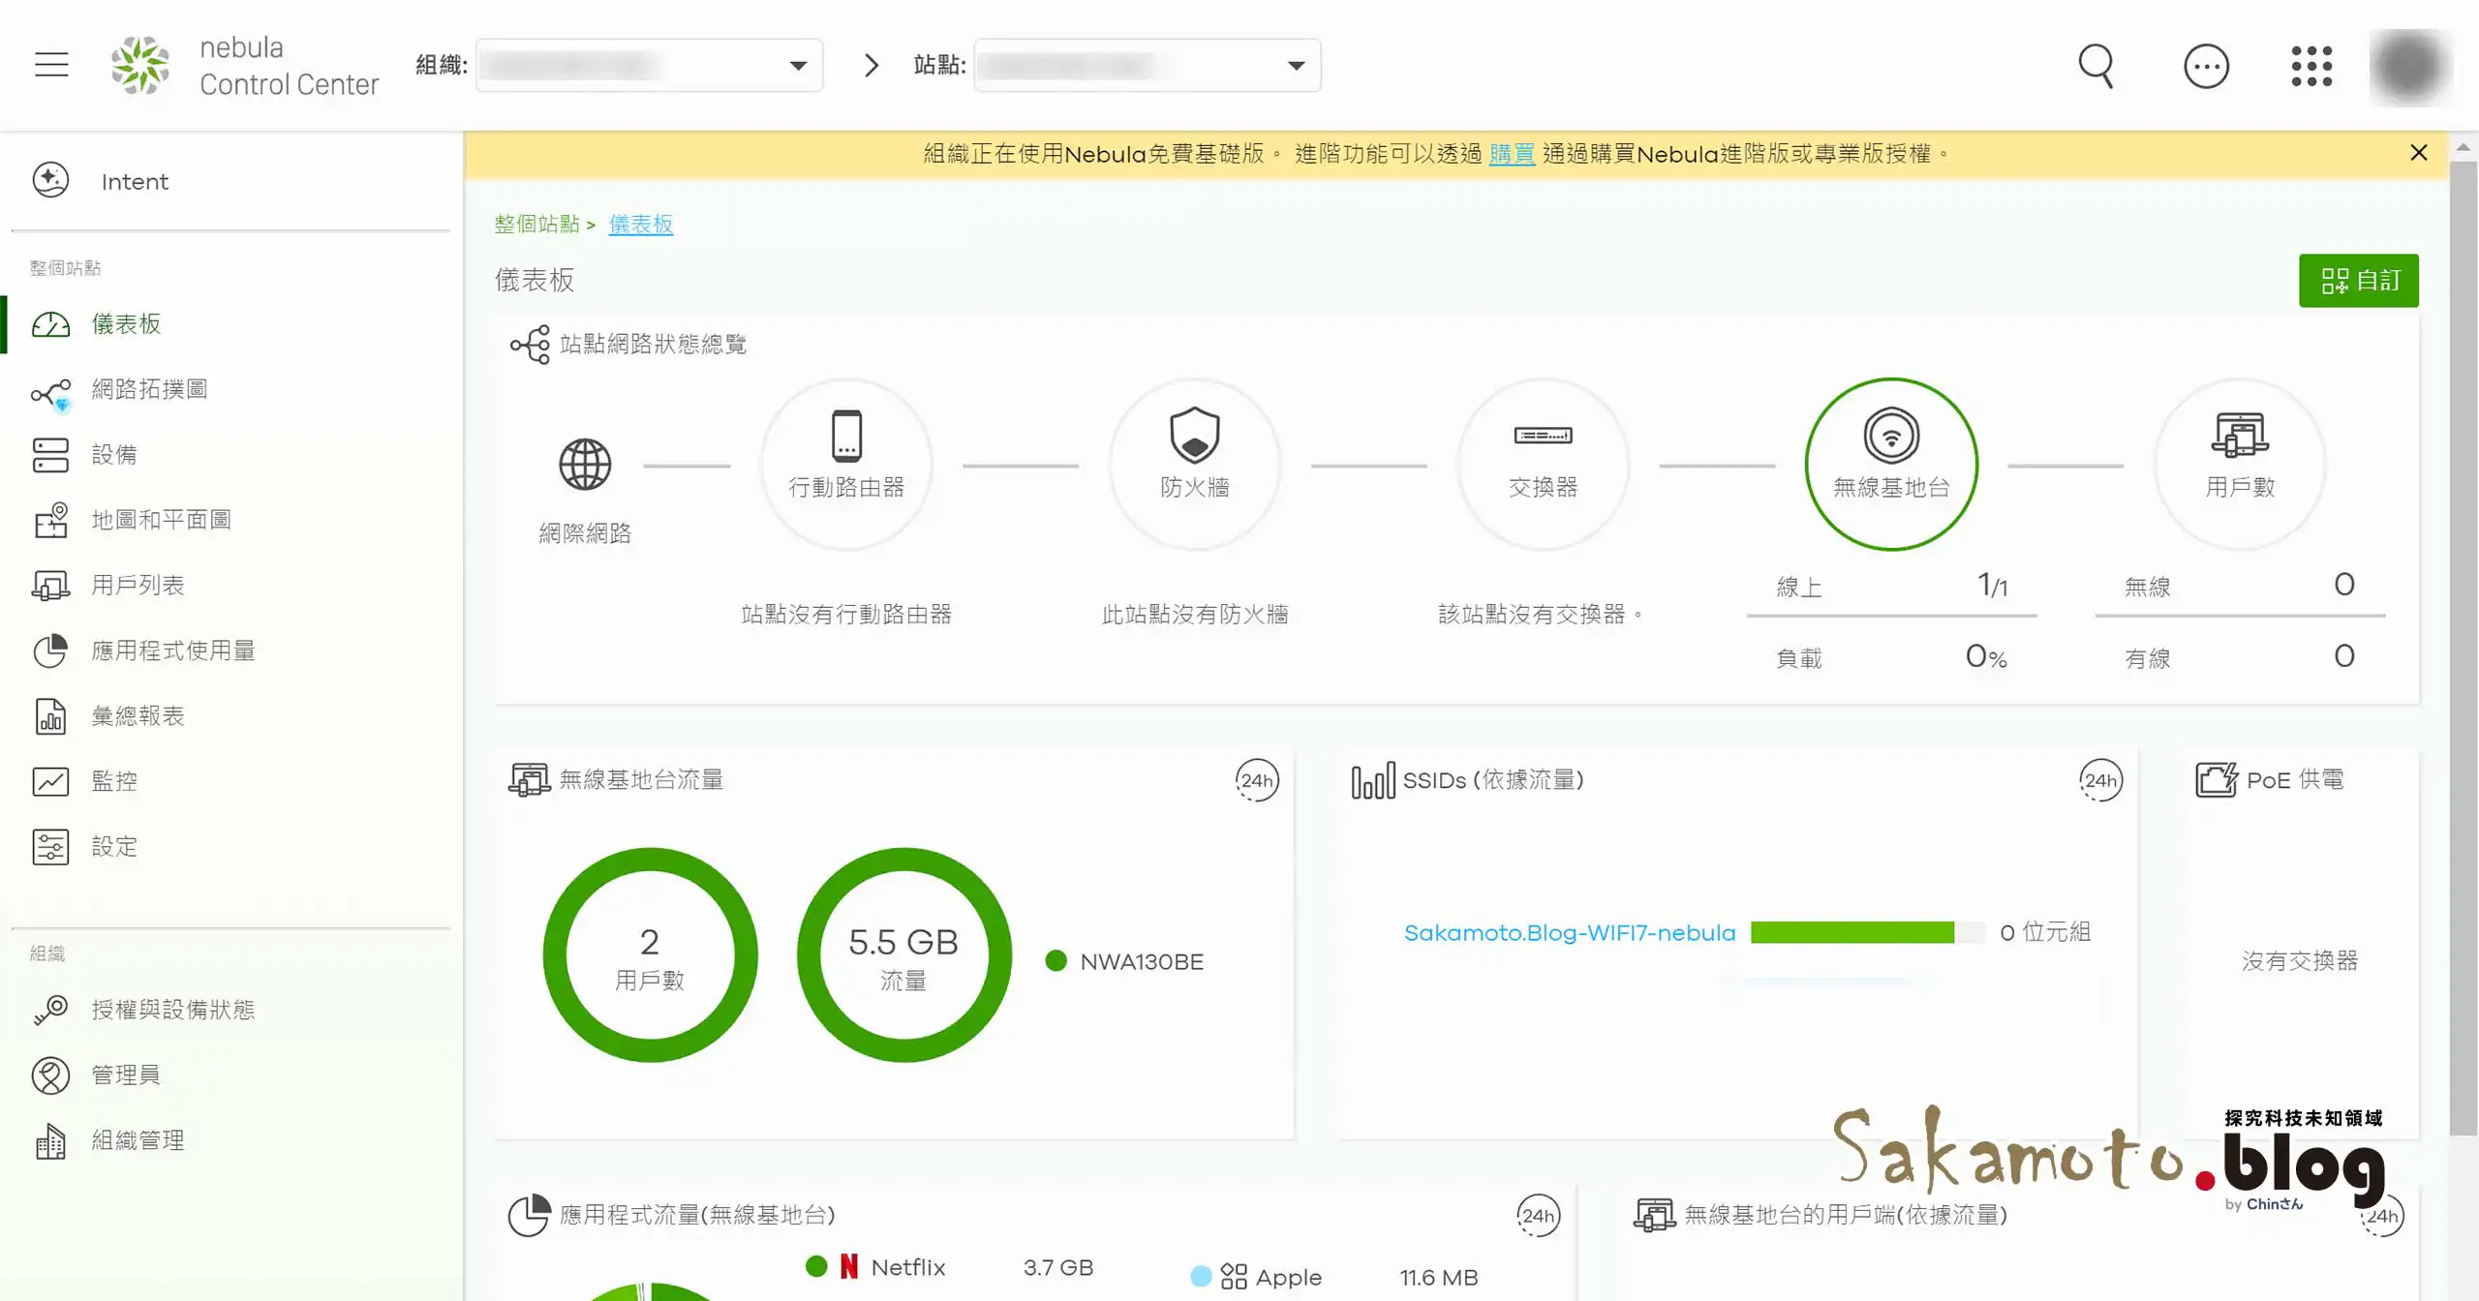
Task: Open the 彙總報表 page
Action: tap(138, 715)
